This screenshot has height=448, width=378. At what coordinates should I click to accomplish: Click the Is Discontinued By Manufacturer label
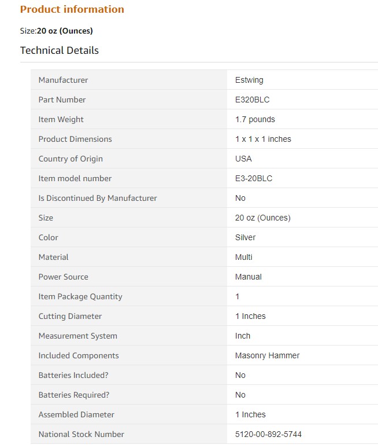[x=98, y=198]
